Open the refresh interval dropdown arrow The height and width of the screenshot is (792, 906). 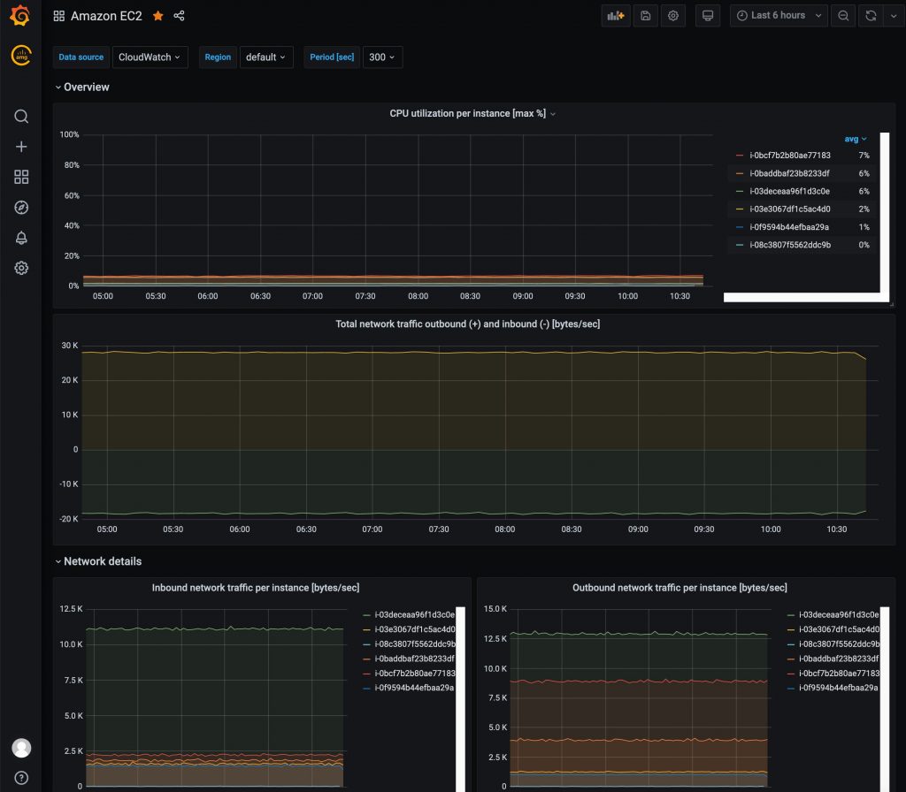tap(894, 16)
